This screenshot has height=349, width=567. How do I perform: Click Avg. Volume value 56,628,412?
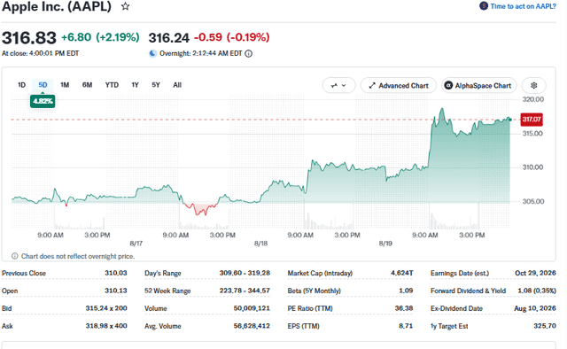point(252,326)
